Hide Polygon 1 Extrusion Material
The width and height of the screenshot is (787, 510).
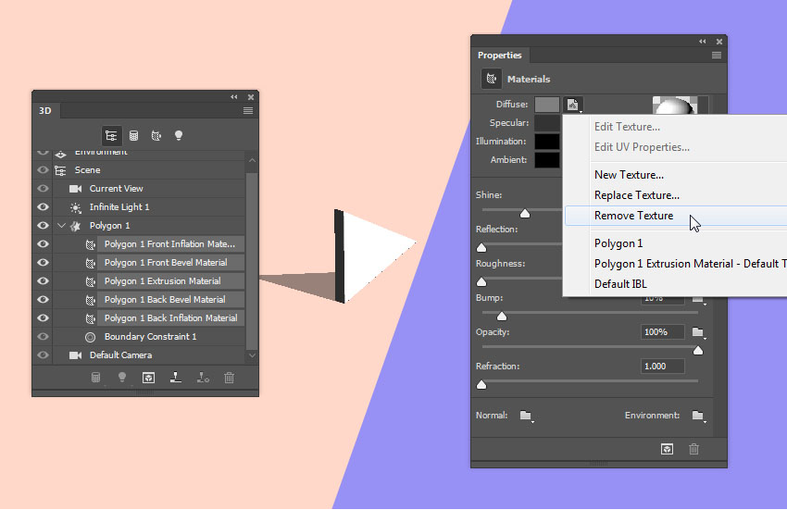pyautogui.click(x=44, y=281)
